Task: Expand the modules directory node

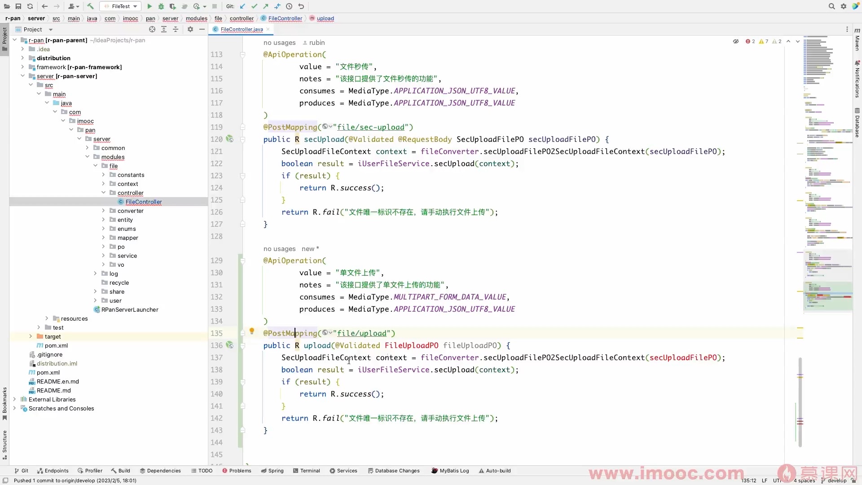Action: click(95, 156)
